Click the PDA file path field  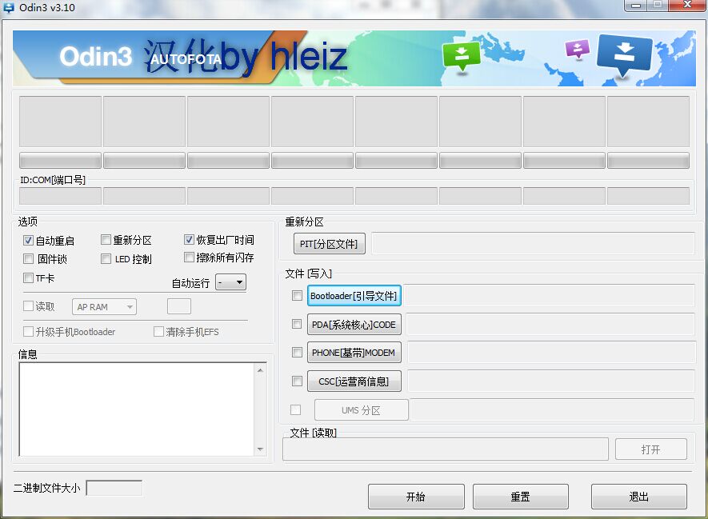coord(550,324)
